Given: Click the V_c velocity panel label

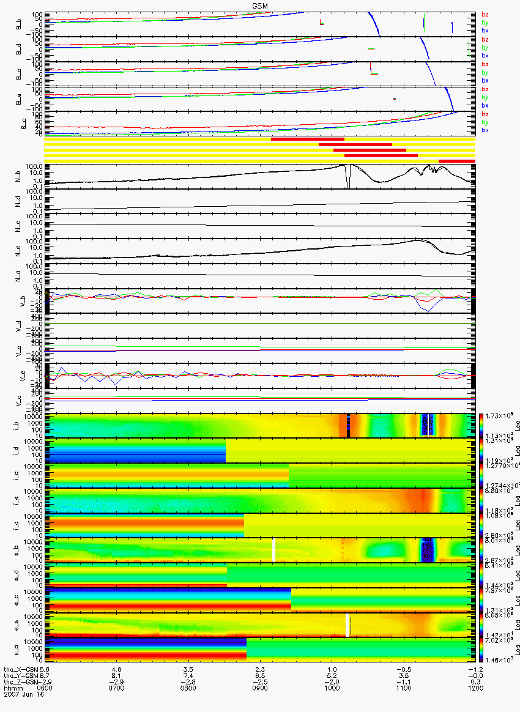Looking at the screenshot, I should coord(18,350).
